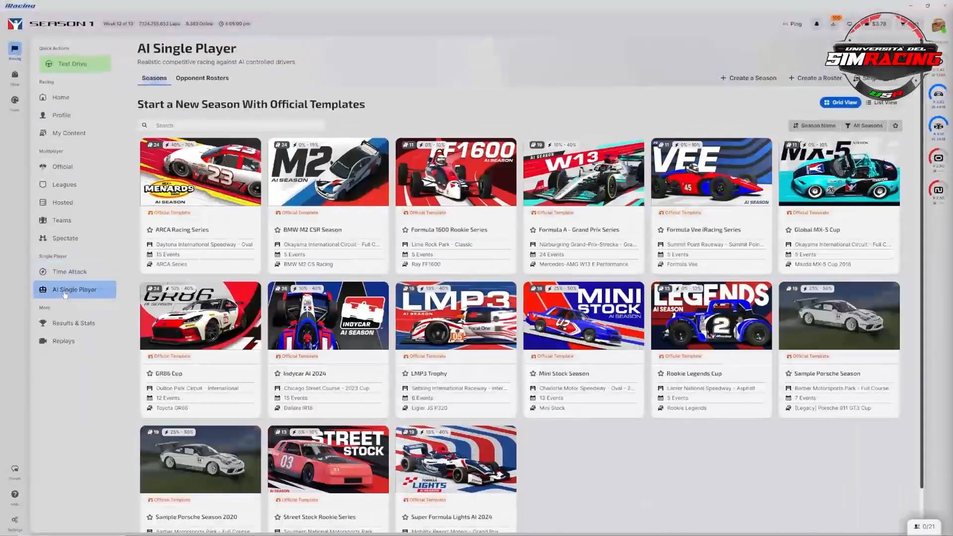Open the Season Name sort dropdown
Screen dimensions: 953x536
(x=814, y=126)
